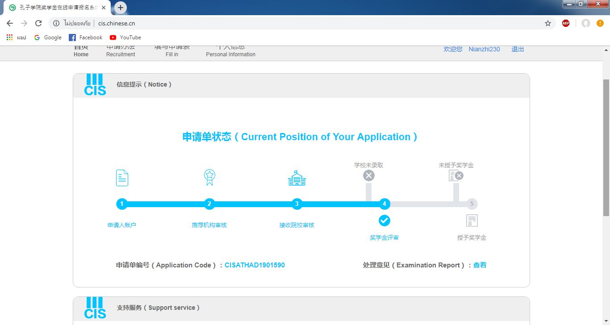The width and height of the screenshot is (610, 325).
Task: Click the school building icon above step 3
Action: point(297,178)
